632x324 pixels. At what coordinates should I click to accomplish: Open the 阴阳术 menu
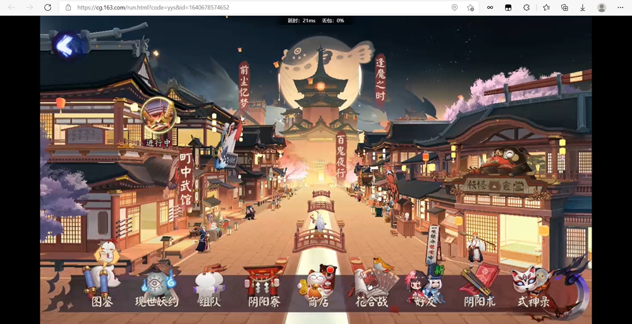click(479, 286)
